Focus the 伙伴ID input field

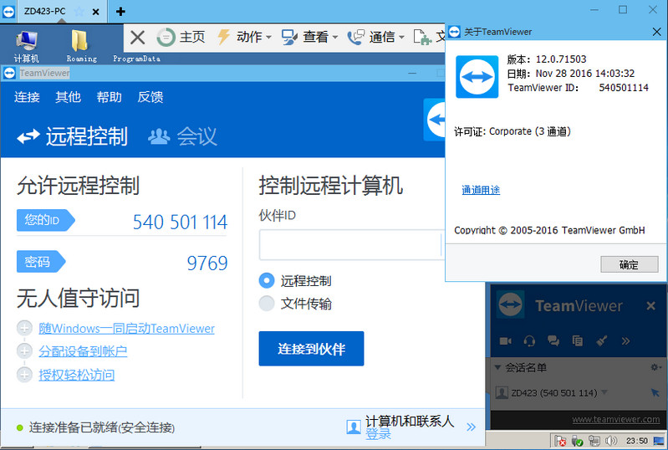[x=351, y=244]
